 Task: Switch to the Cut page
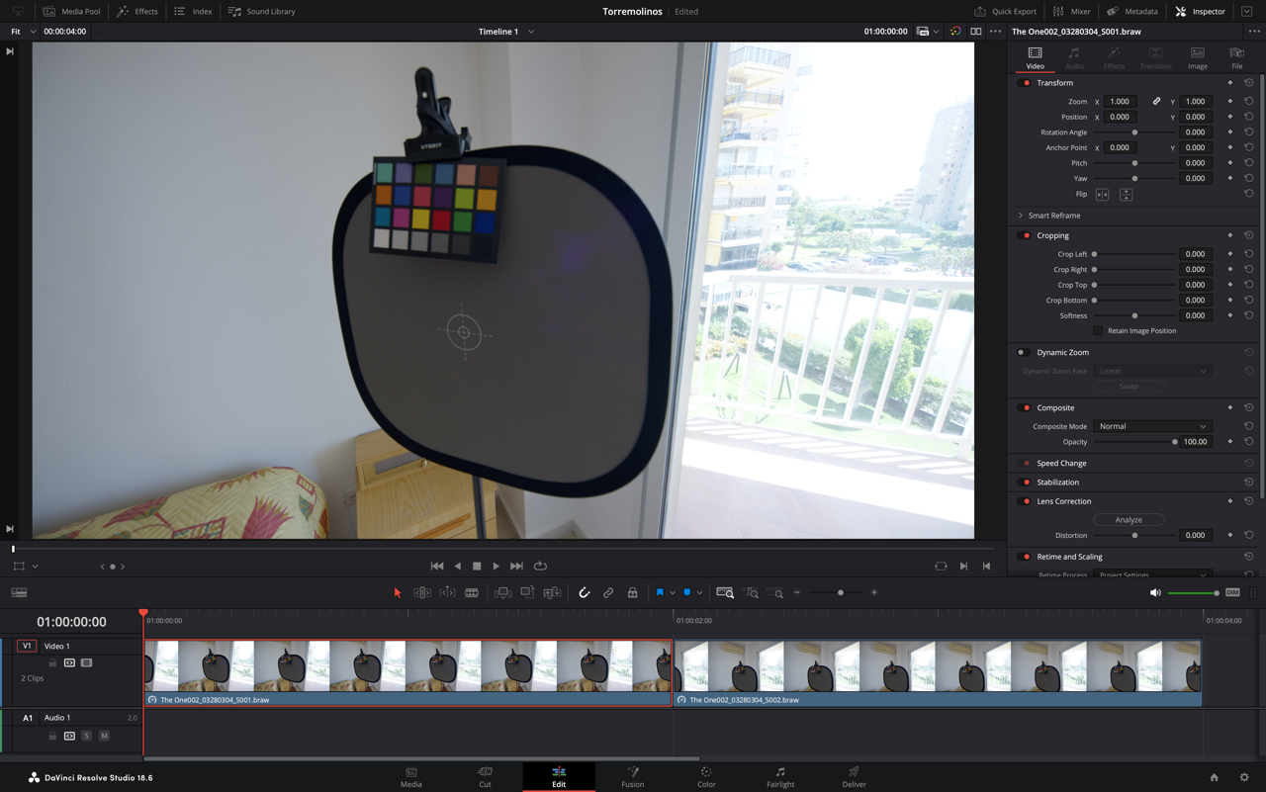[x=485, y=777]
